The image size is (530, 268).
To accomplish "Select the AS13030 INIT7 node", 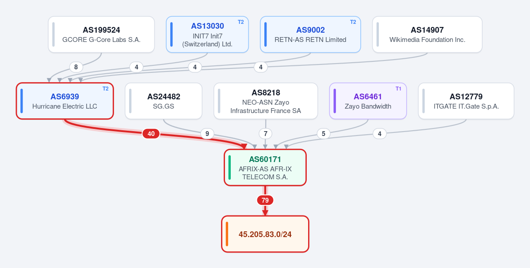I will [207, 34].
